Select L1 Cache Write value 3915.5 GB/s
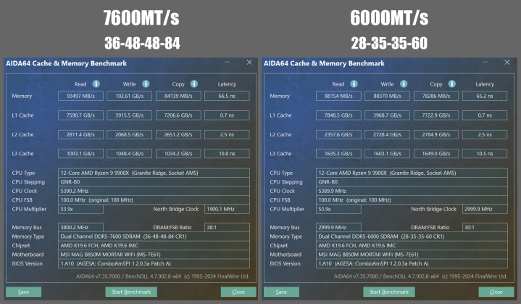Image resolution: width=521 pixels, height=304 pixels. (129, 115)
